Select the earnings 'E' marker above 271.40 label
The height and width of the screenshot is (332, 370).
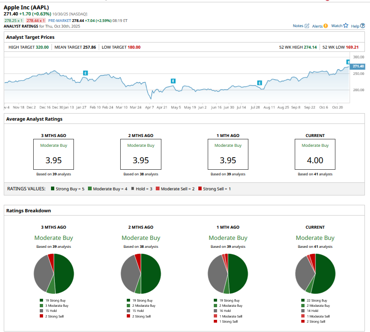348,62
